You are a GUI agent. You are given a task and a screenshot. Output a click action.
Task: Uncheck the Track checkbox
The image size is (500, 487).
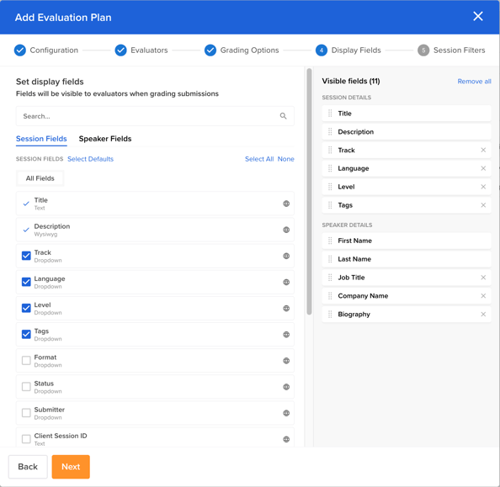[26, 256]
